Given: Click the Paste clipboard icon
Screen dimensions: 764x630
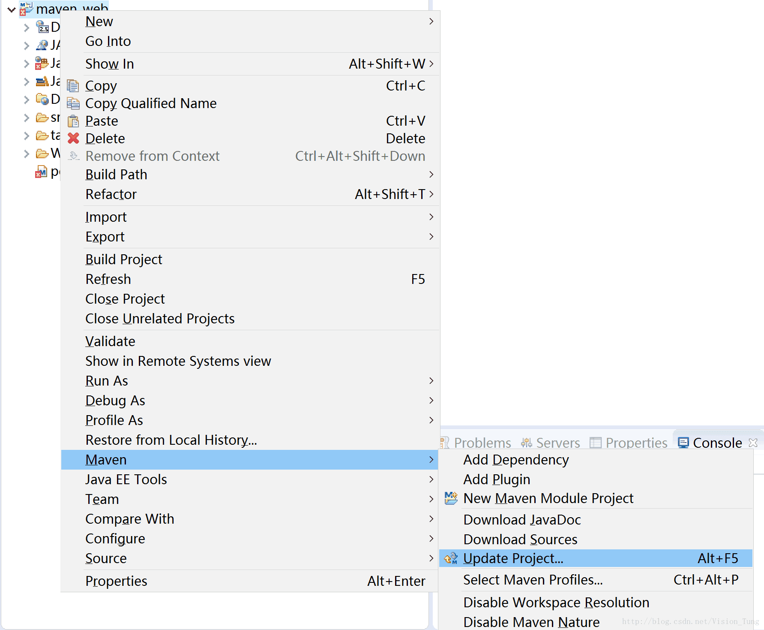Looking at the screenshot, I should click(73, 121).
